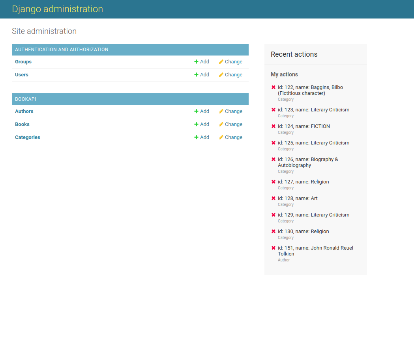Click the red X beside 'id: 128, name: Art'
This screenshot has width=414, height=350.
tap(274, 198)
